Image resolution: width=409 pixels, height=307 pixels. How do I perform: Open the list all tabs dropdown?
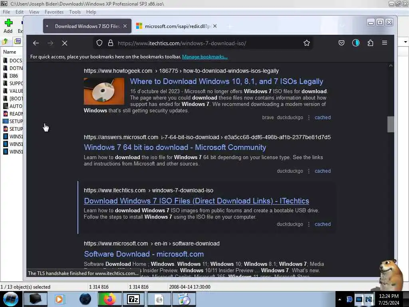(342, 26)
